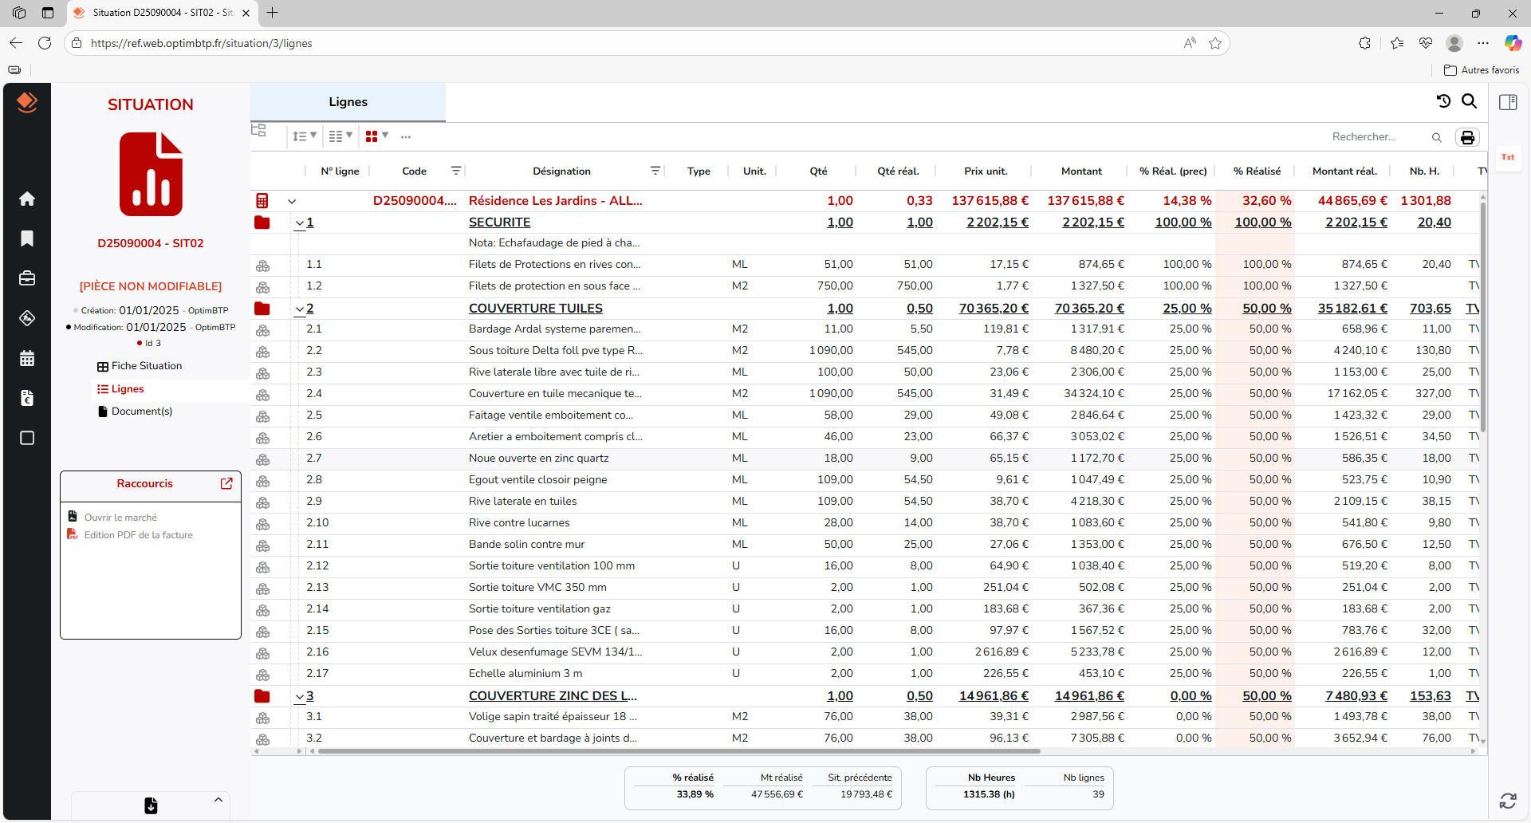Select the invoice euro icon in the sidebar
The image size is (1531, 823).
click(x=27, y=398)
